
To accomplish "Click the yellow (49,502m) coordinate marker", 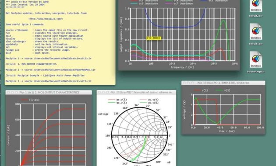I will click(x=154, y=38).
